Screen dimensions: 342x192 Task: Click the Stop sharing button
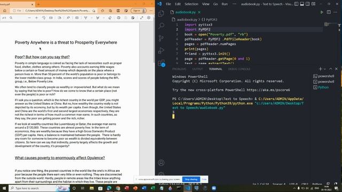[191, 179]
